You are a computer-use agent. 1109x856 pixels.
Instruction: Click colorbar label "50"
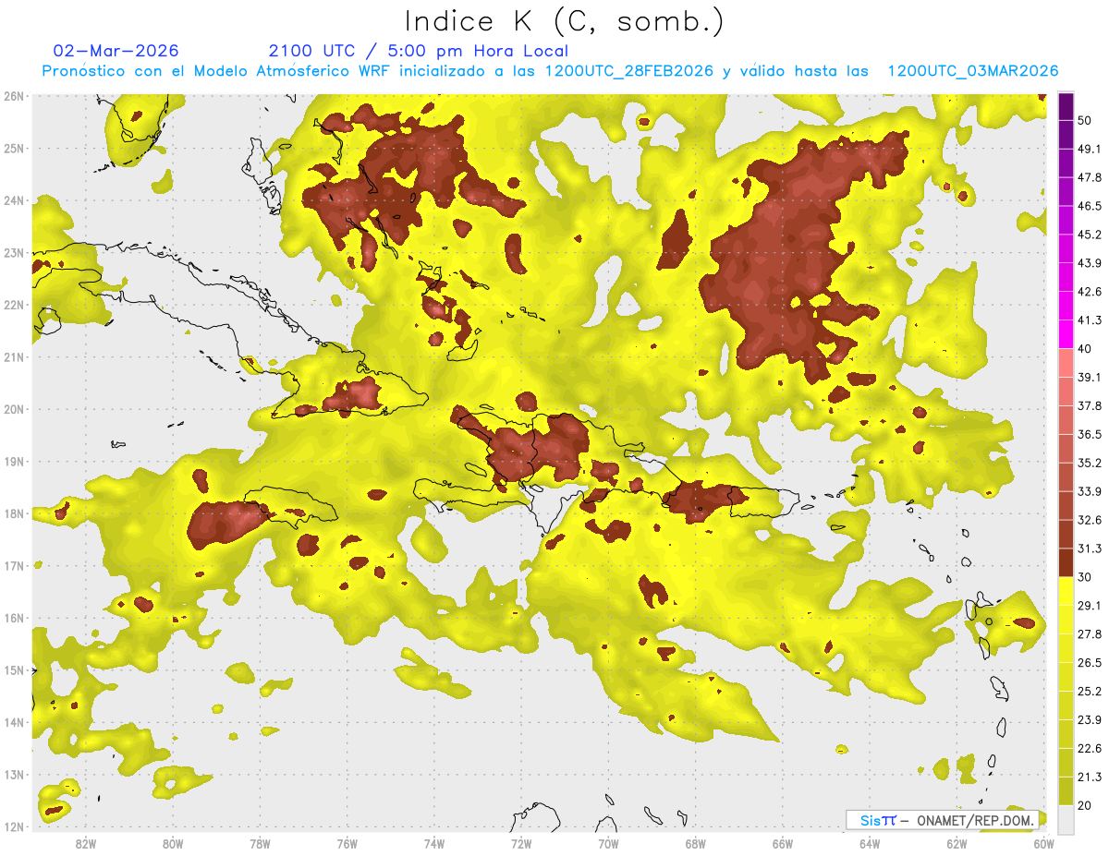(1086, 121)
